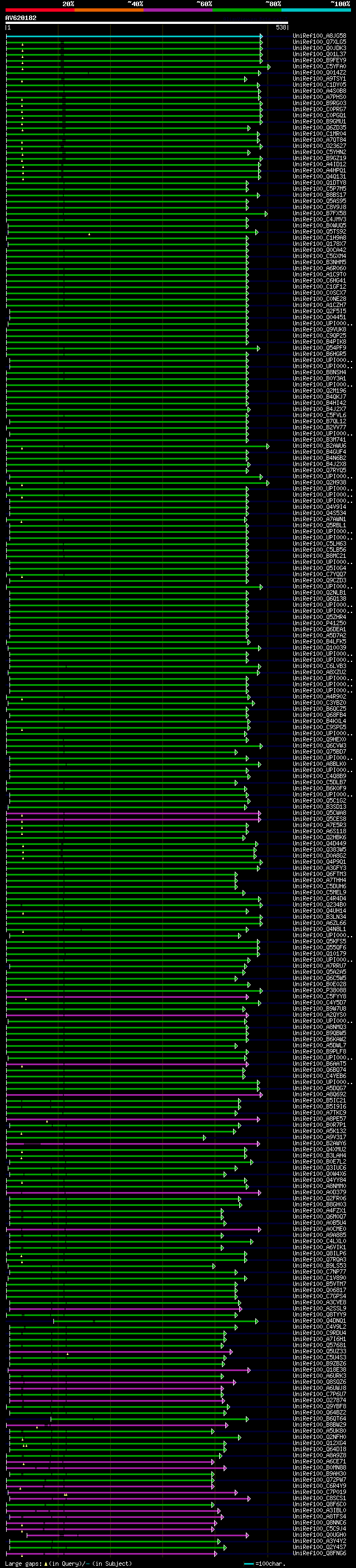
Task: Select hit UniRef100_B9RG03
Action: coord(319,103)
